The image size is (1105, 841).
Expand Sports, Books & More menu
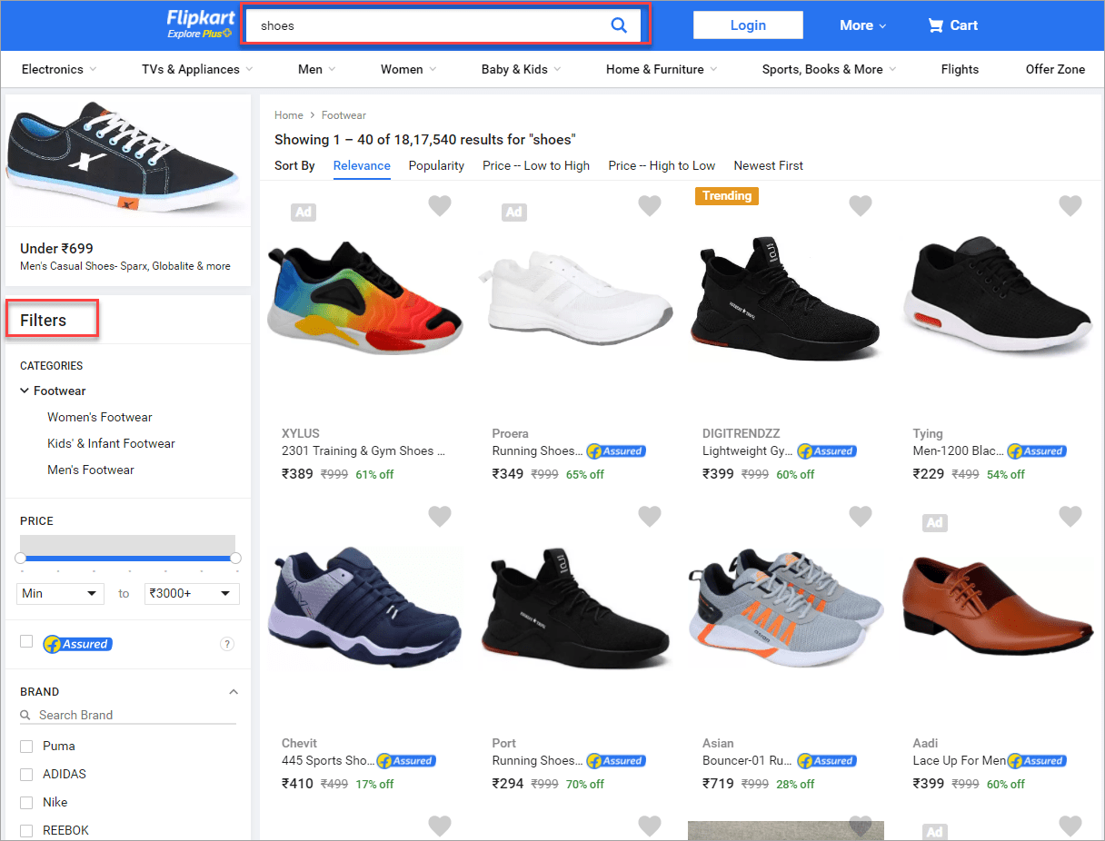(x=829, y=69)
